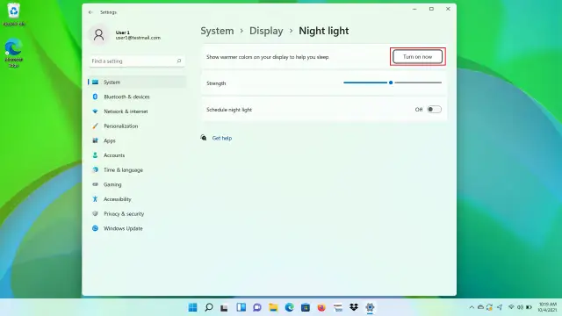Click the battery tray icon
Image resolution: width=562 pixels, height=316 pixels.
tap(529, 307)
